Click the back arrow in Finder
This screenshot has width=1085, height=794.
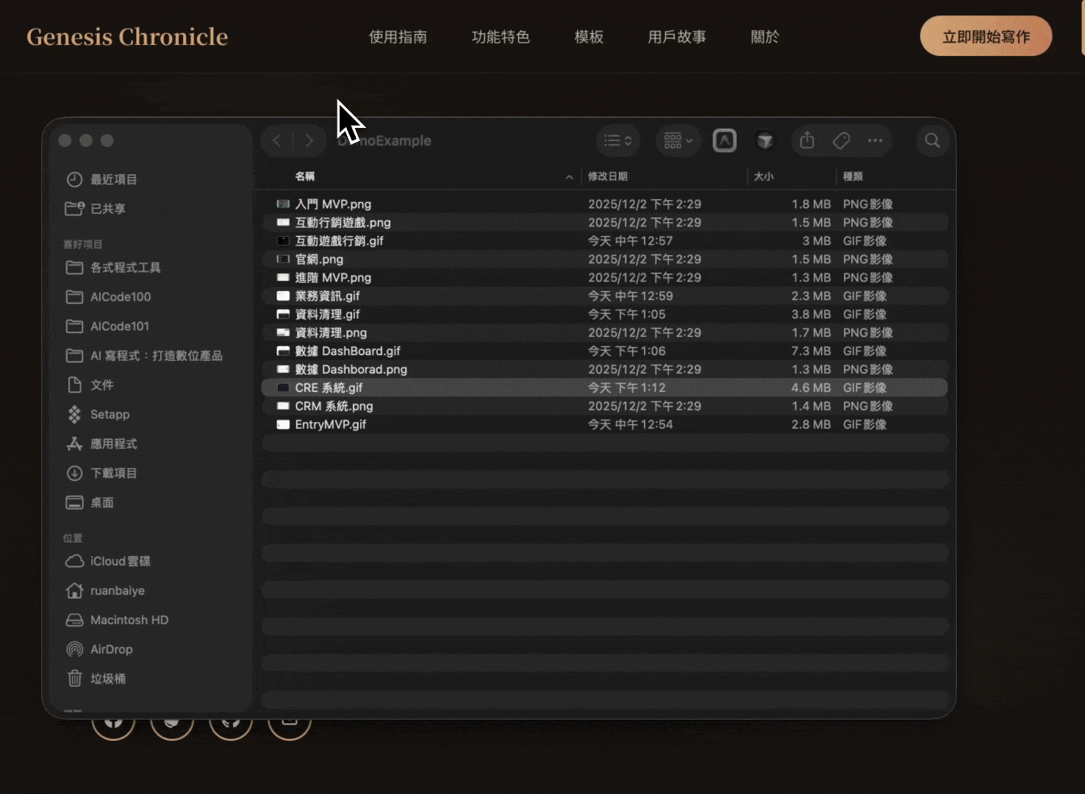coord(276,140)
